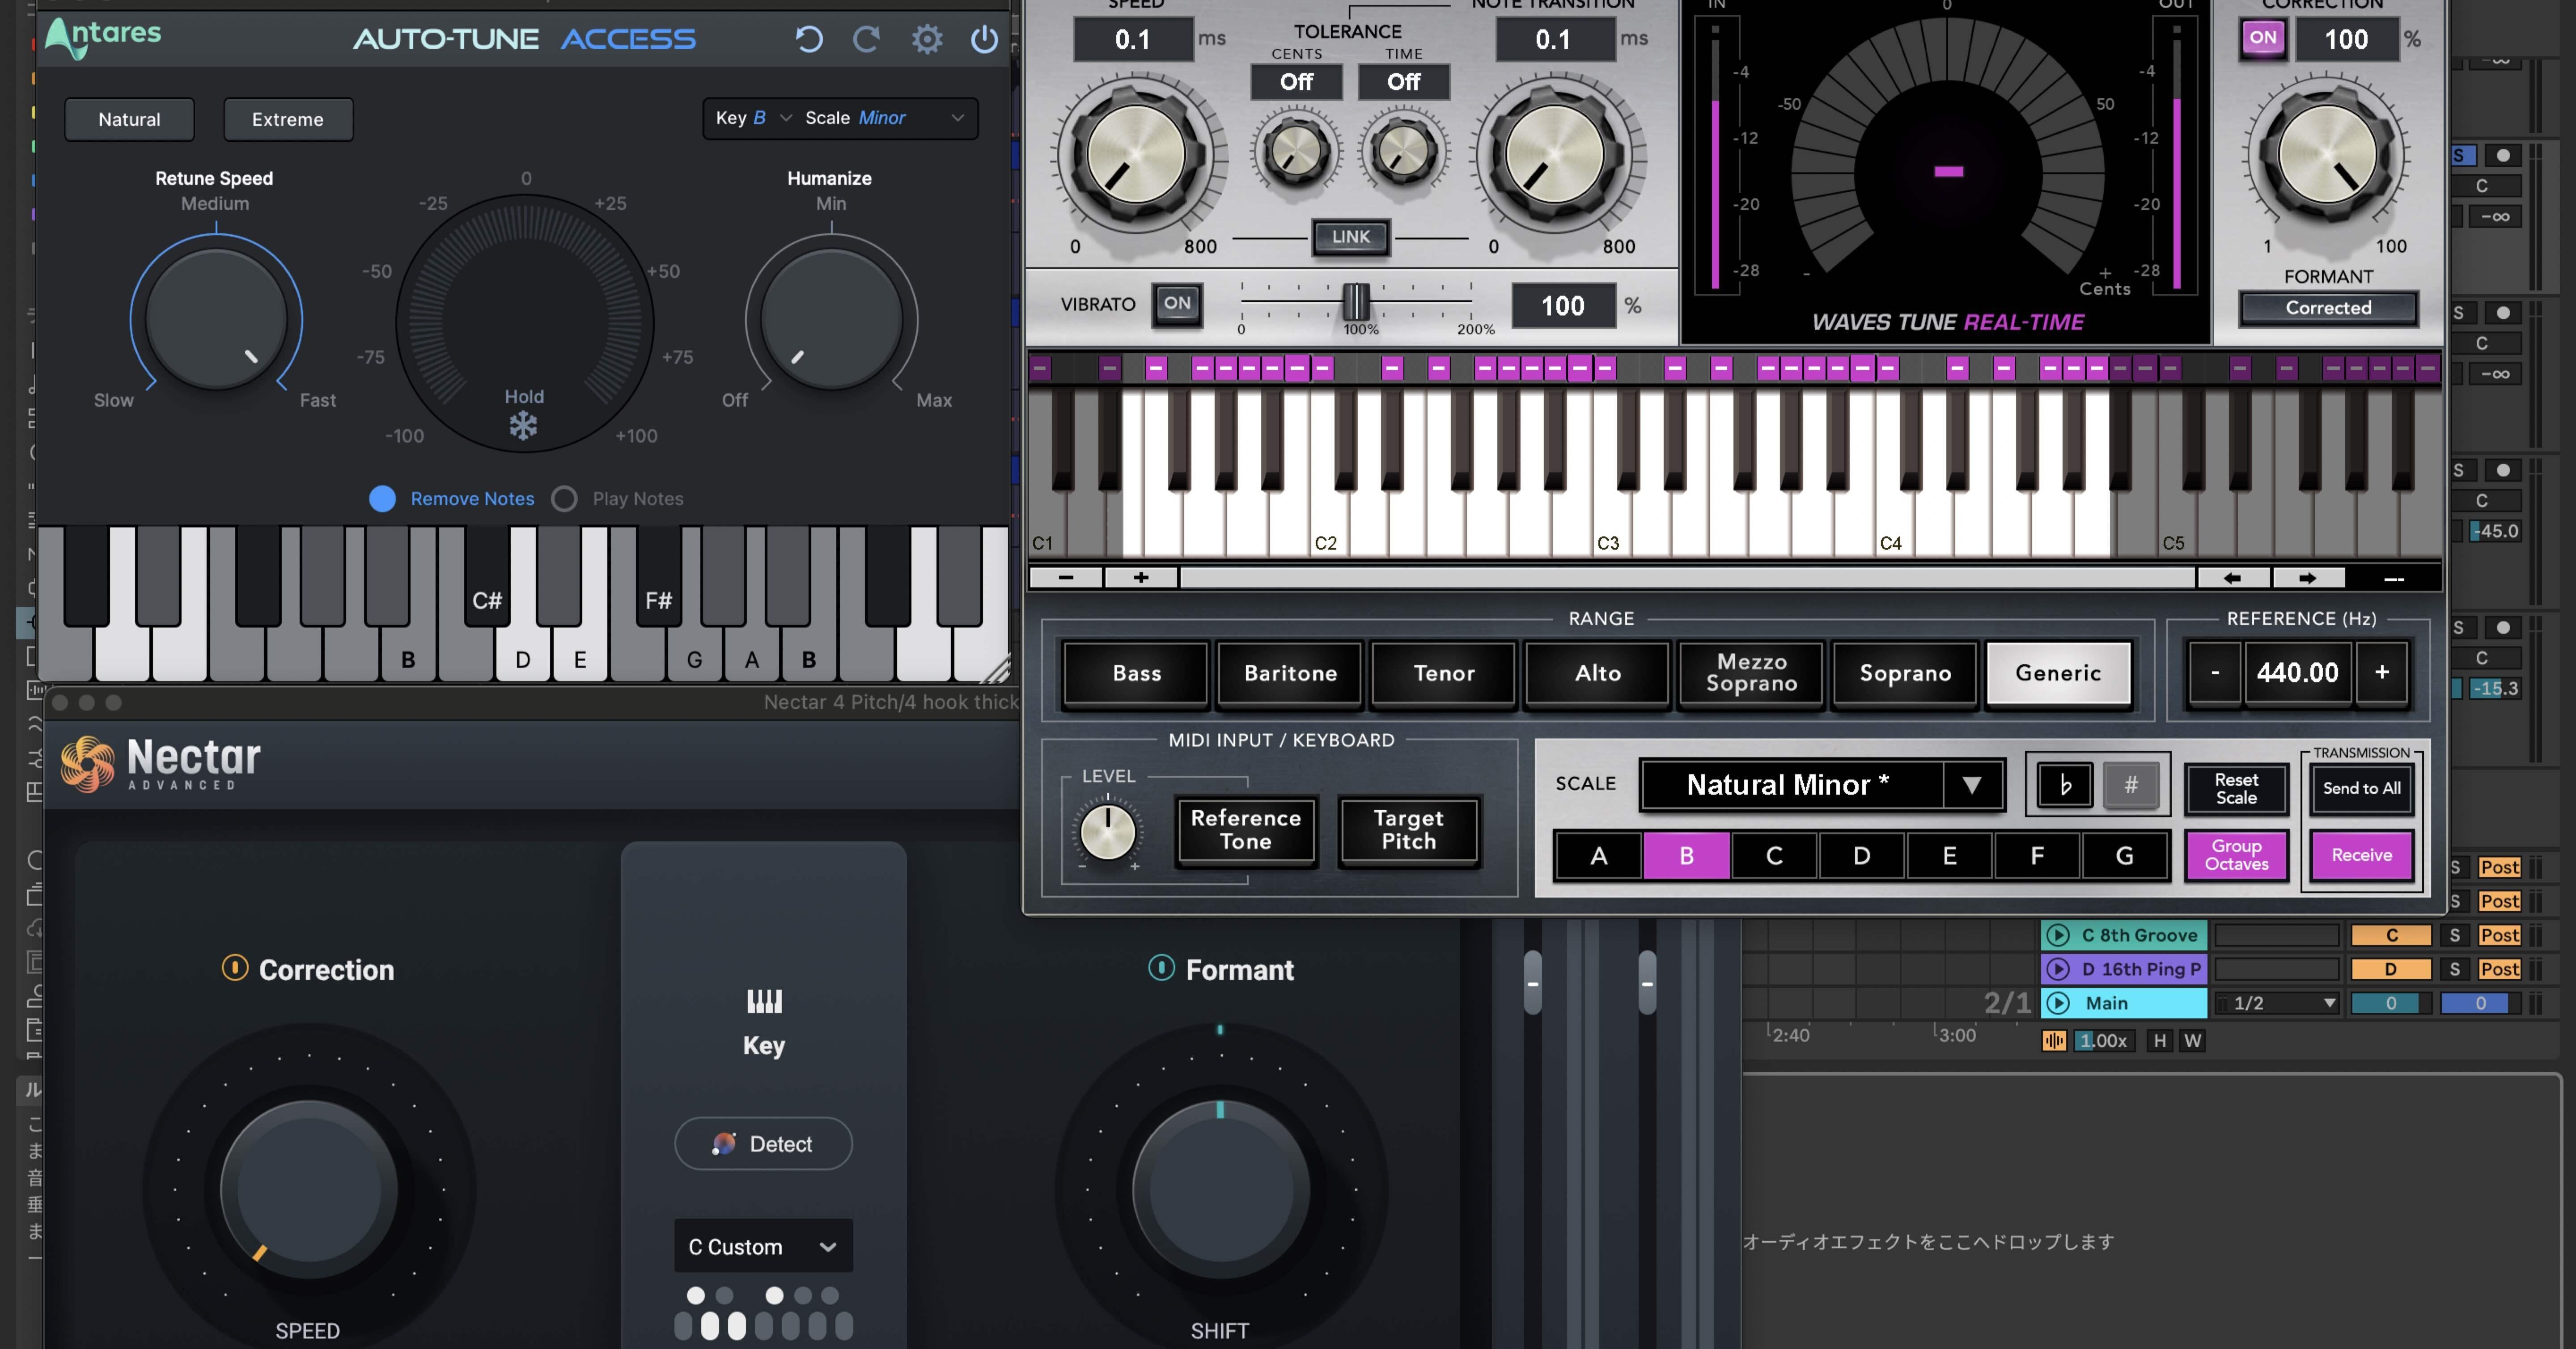This screenshot has width=2576, height=1349.
Task: Select the Baritone vocal range
Action: tap(1290, 674)
